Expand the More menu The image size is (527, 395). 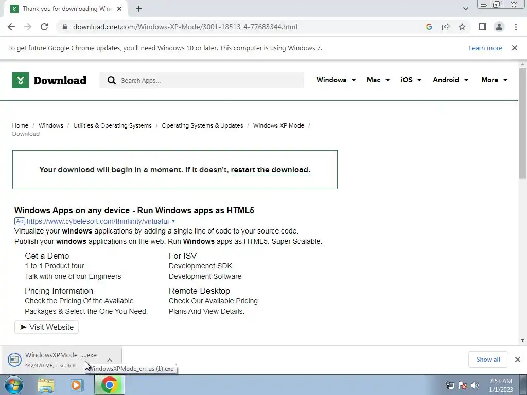click(x=495, y=80)
